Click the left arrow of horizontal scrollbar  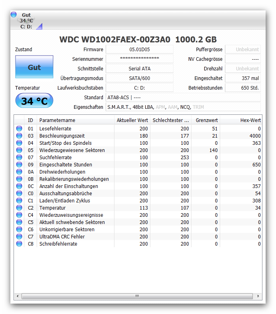[18, 296]
